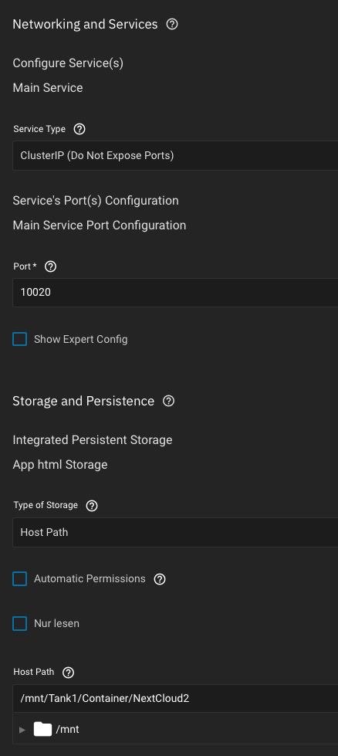The image size is (338, 756).
Task: Select the /mnt directory entry
Action: pyautogui.click(x=67, y=730)
